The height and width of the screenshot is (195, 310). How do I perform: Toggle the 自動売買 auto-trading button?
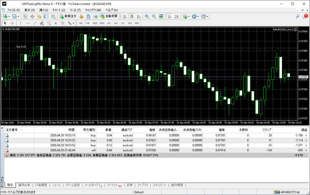109,16
